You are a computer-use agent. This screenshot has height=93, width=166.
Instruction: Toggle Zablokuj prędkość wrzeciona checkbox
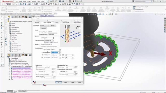coord(45,43)
